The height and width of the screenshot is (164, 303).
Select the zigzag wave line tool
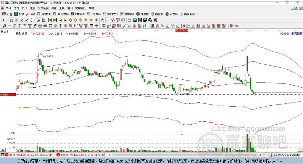[x=129, y=26]
